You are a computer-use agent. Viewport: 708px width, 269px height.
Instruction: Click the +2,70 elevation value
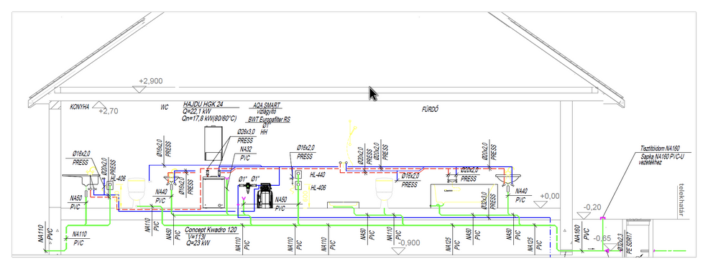pos(109,111)
